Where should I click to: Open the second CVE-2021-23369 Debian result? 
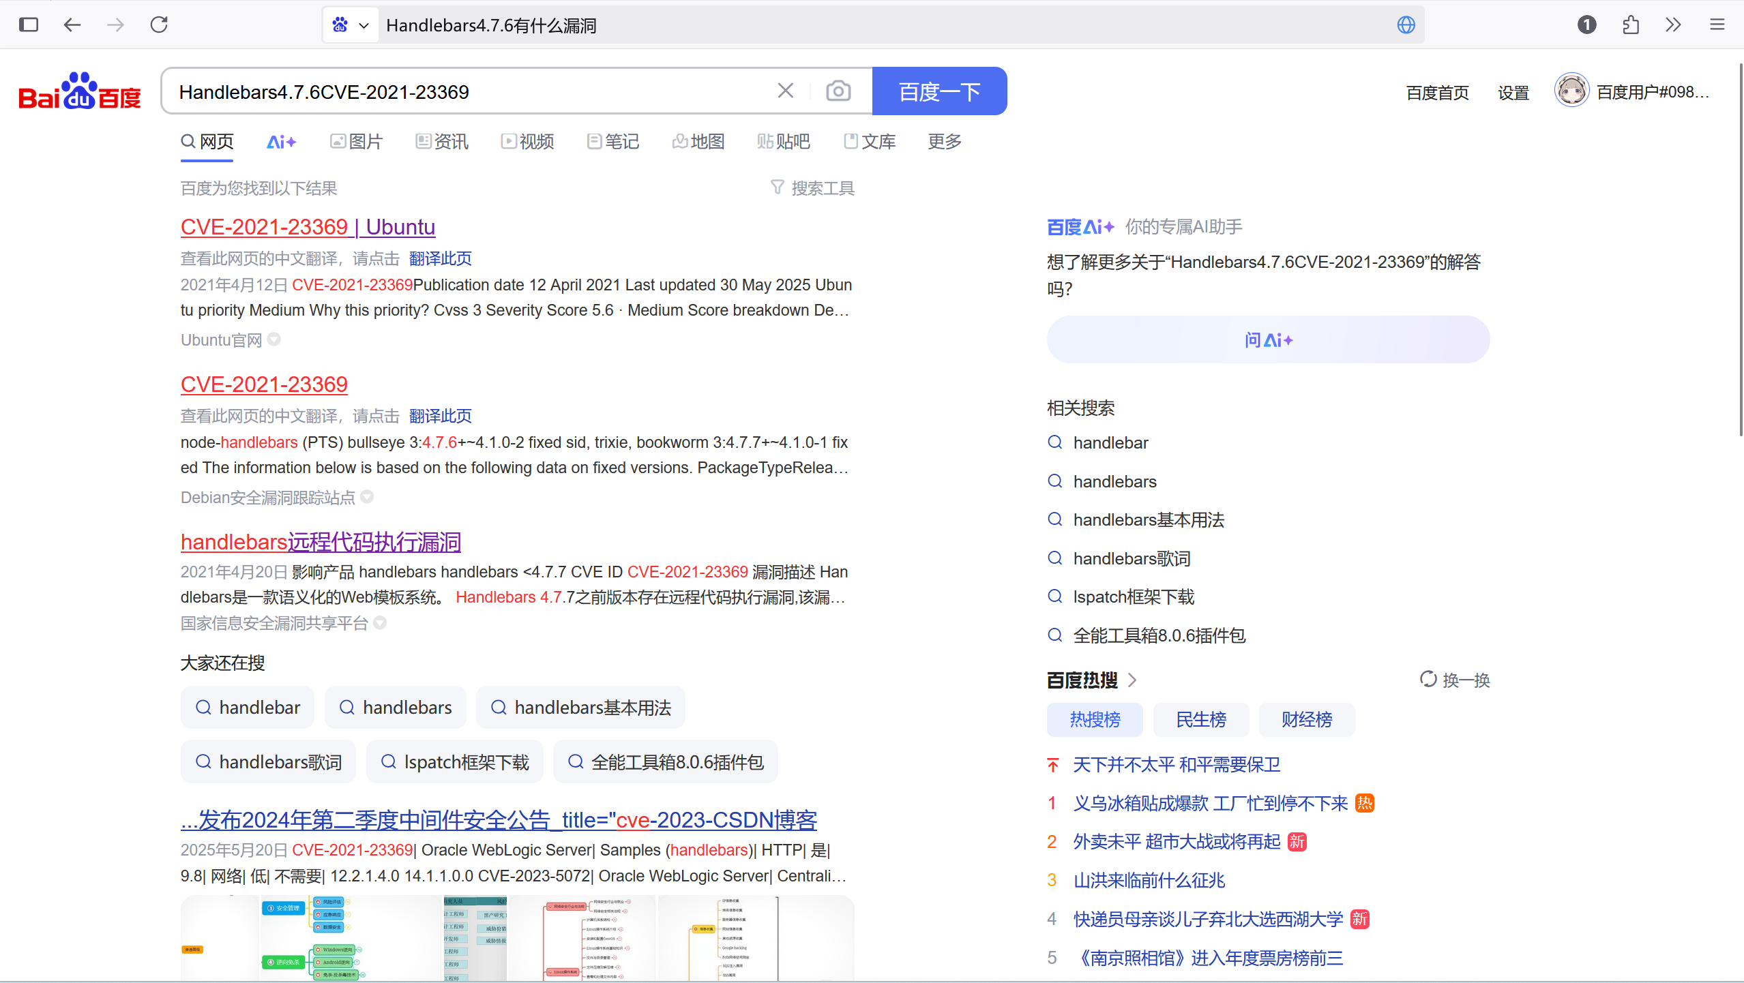coord(264,384)
